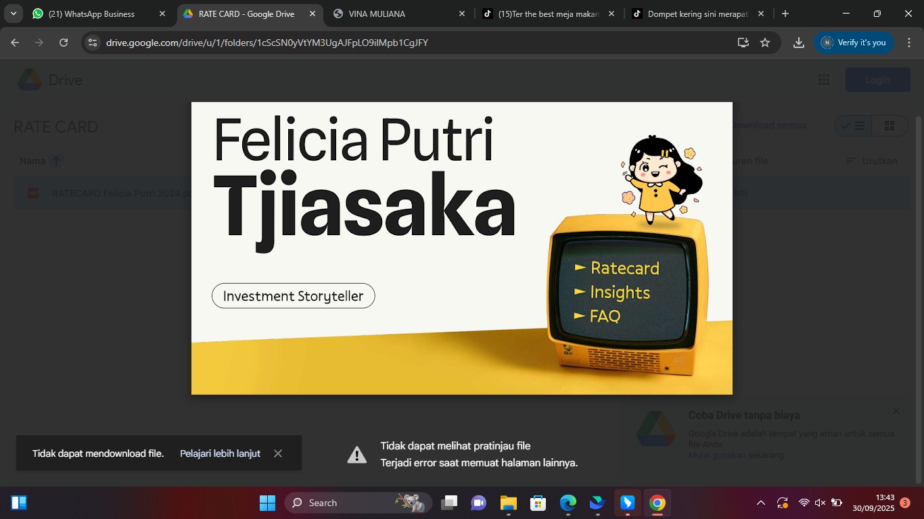Viewport: 924px width, 519px height.
Task: Switch to grid view layout
Action: click(890, 126)
